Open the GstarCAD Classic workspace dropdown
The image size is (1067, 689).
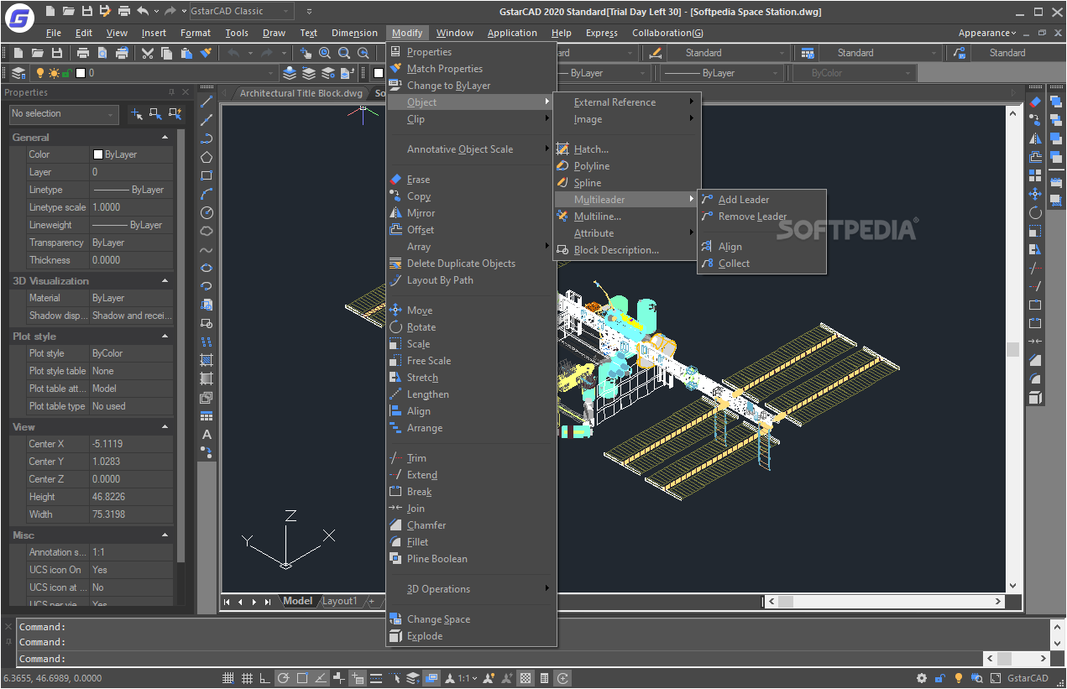click(240, 11)
